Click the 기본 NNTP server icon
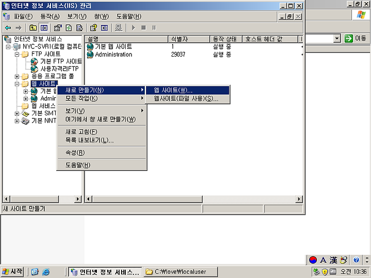371x278 pixels. 25,121
